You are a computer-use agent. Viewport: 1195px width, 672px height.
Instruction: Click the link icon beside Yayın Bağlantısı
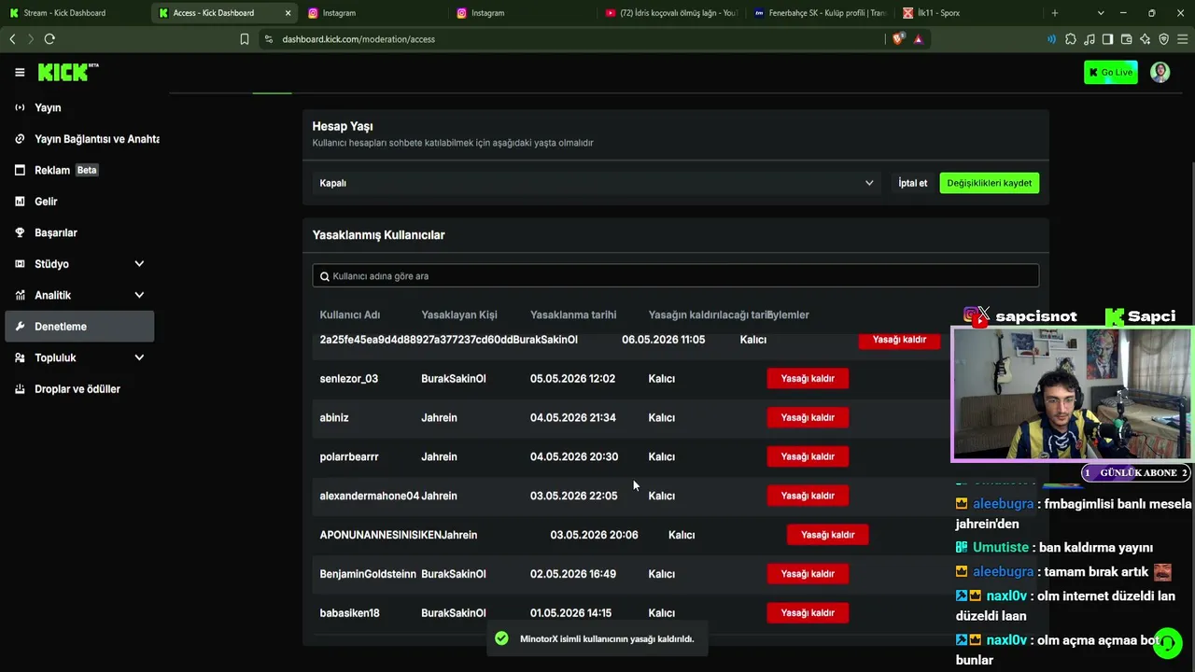(x=20, y=139)
